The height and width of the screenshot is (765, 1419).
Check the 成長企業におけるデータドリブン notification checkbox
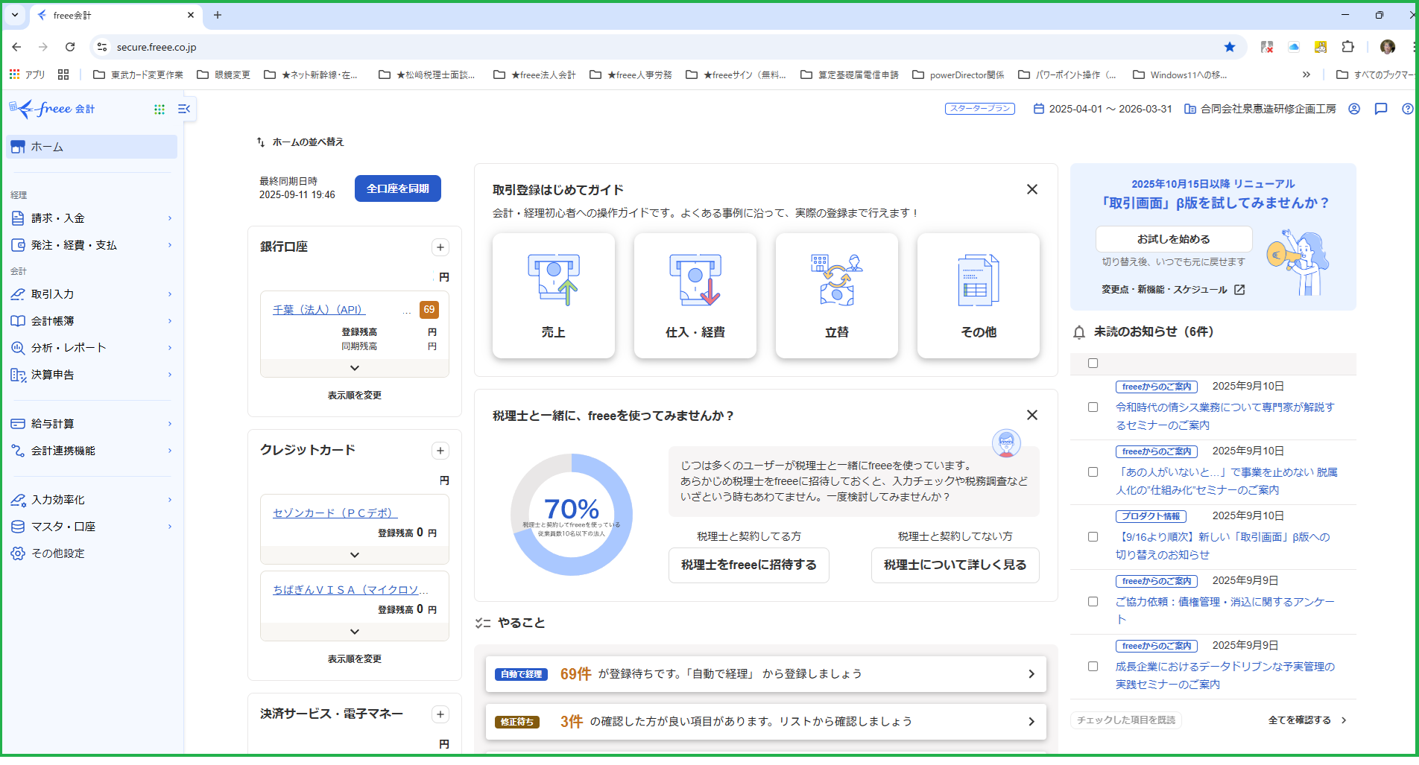point(1093,667)
